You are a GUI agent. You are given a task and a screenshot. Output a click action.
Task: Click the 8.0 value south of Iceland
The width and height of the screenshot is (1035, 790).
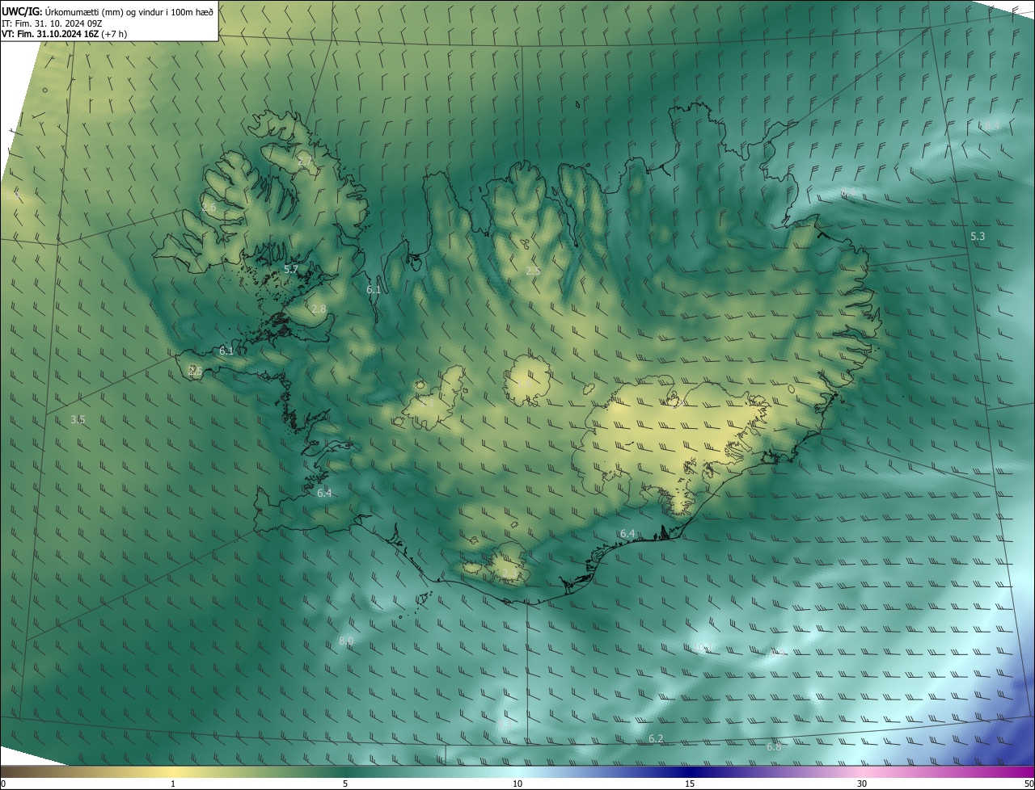[346, 641]
